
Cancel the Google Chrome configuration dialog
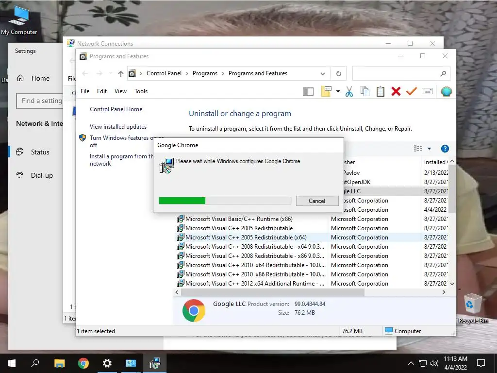click(317, 201)
